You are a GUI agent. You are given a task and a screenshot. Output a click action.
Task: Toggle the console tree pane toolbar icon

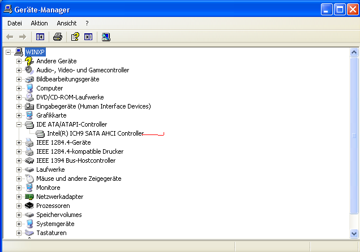click(x=40, y=37)
